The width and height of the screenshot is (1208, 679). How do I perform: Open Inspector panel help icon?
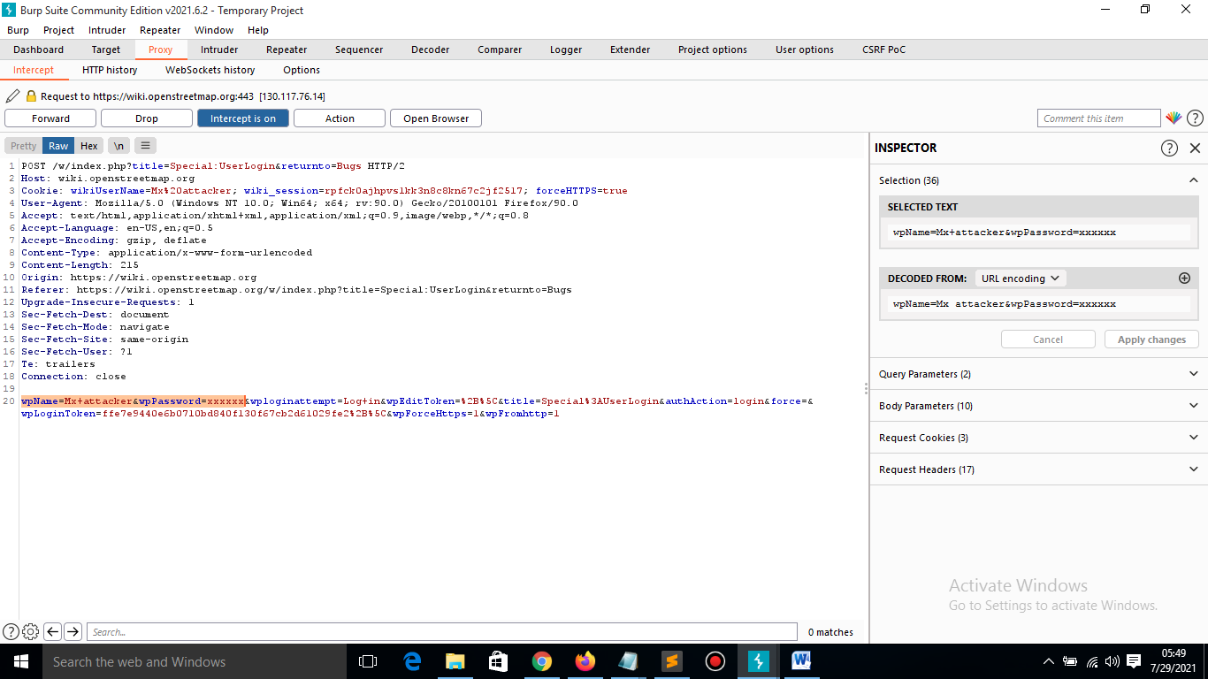[1169, 148]
